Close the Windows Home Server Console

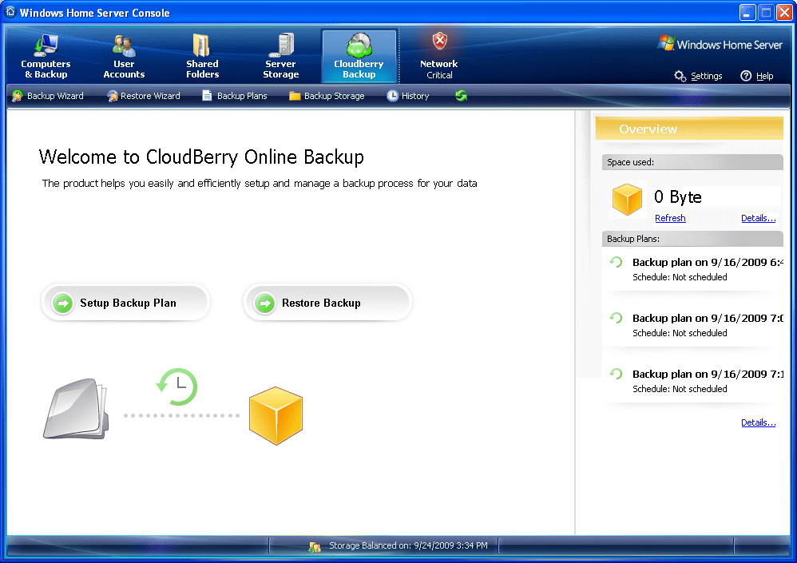(784, 12)
